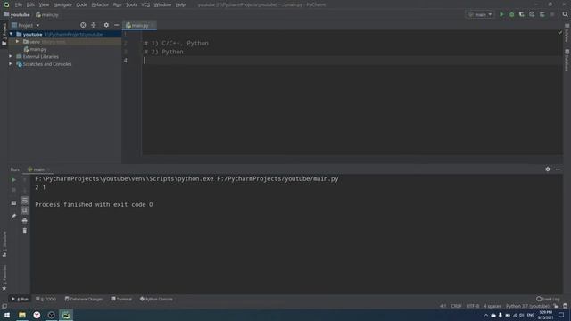Toggle the tool window quick-access icon at bottom-left
The height and width of the screenshot is (321, 571).
point(4,306)
